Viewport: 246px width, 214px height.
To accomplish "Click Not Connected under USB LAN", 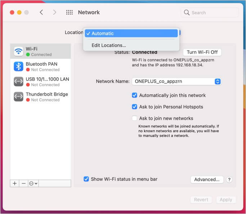I will (45, 85).
